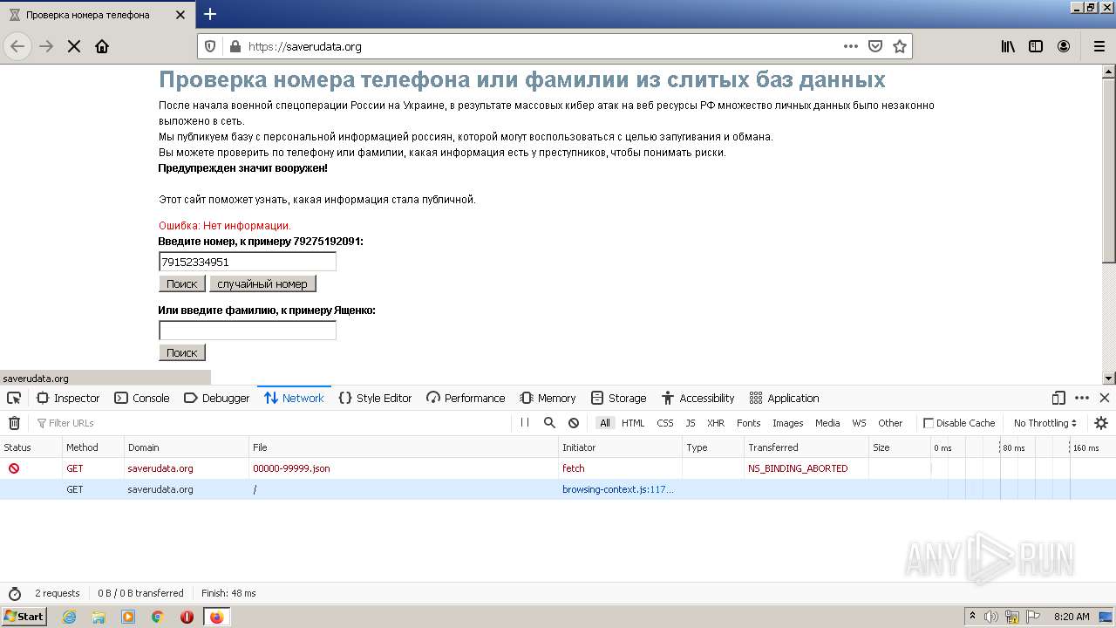Open a new browser tab
The width and height of the screenshot is (1116, 628).
210,14
